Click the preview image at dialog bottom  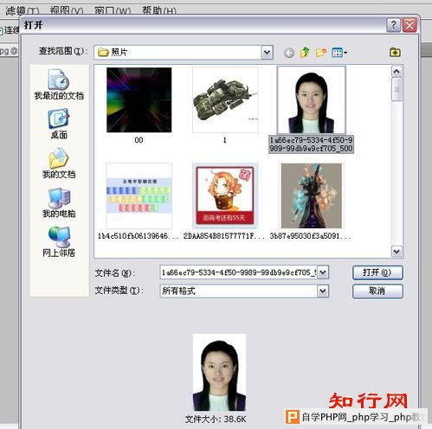(219, 373)
